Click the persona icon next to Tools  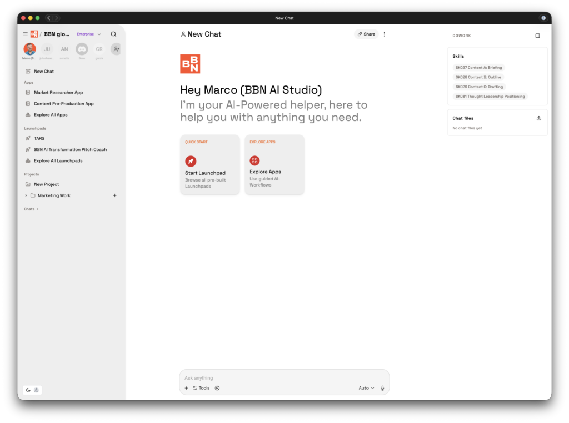click(217, 388)
